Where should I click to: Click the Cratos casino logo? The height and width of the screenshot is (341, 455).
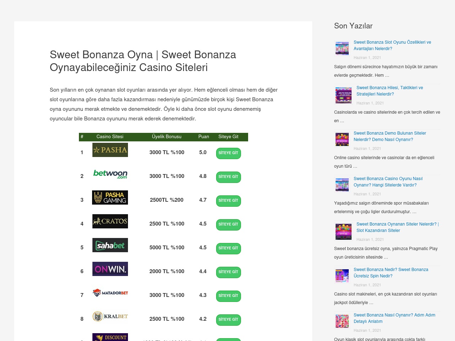pos(110,221)
